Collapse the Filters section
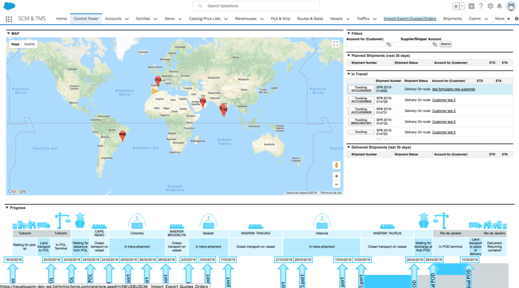This screenshot has height=288, width=519. point(349,33)
